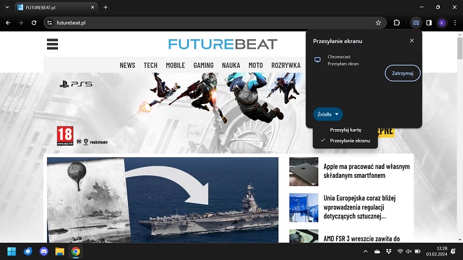
Task: Reload the futurebeat.pl page
Action: click(33, 22)
